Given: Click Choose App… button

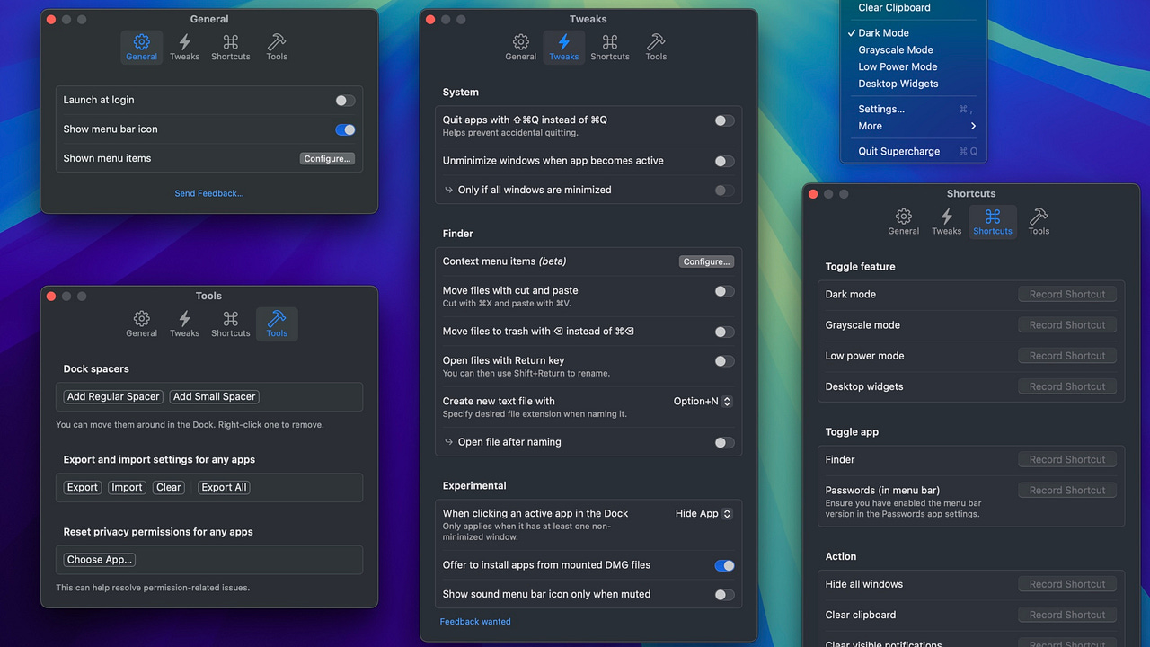Looking at the screenshot, I should [100, 560].
